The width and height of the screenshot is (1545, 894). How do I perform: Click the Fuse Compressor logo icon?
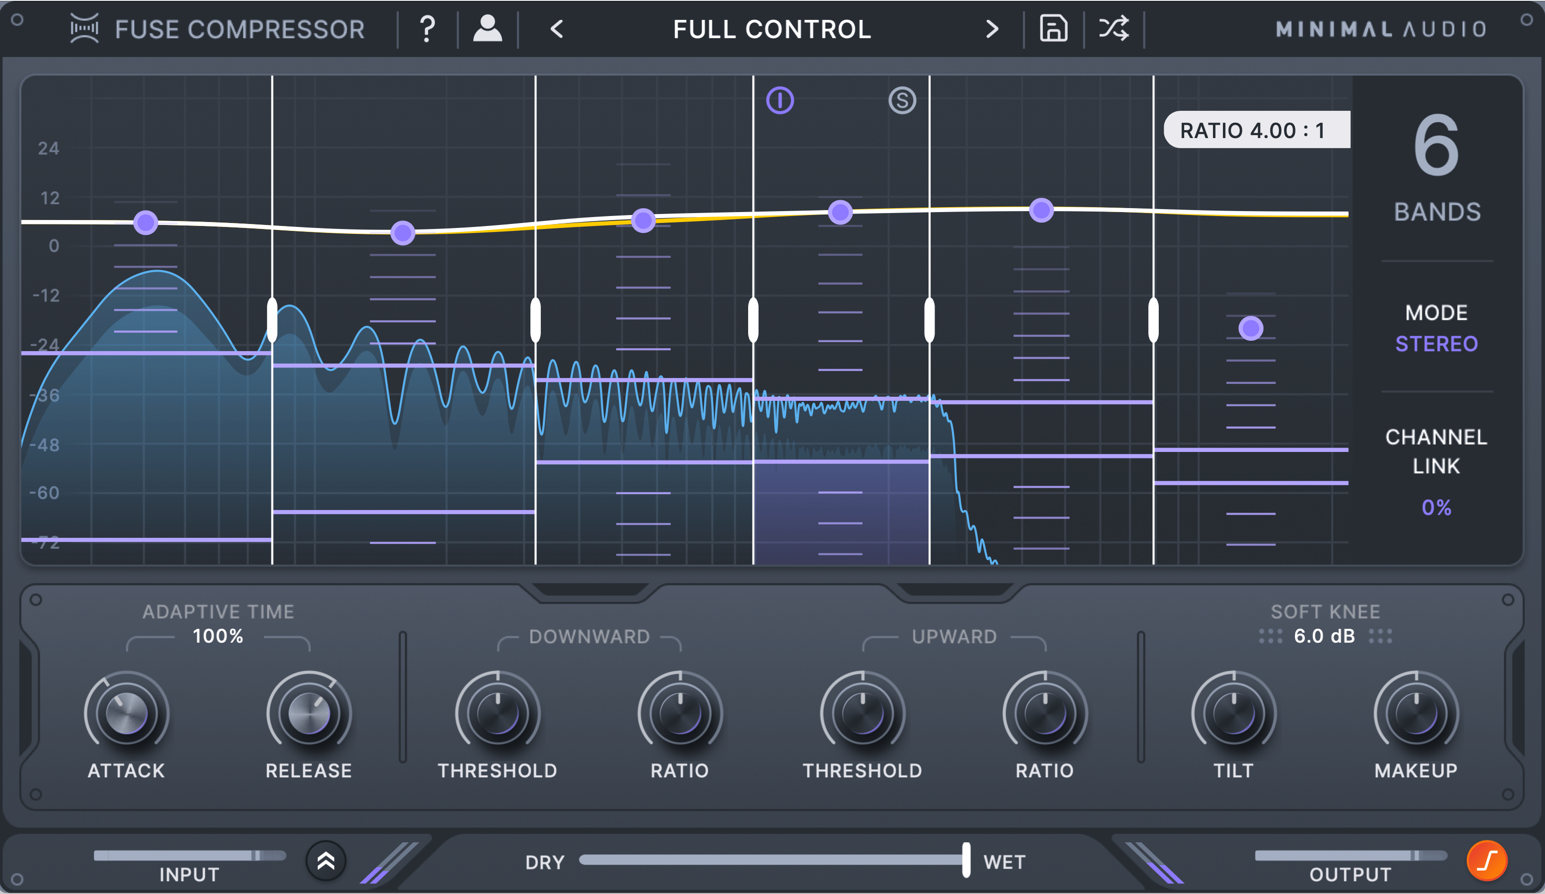click(x=84, y=28)
